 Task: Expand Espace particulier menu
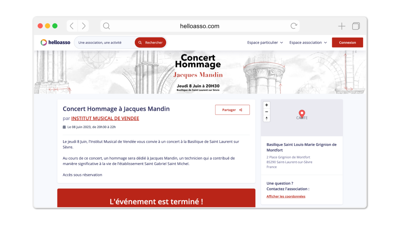coord(265,43)
